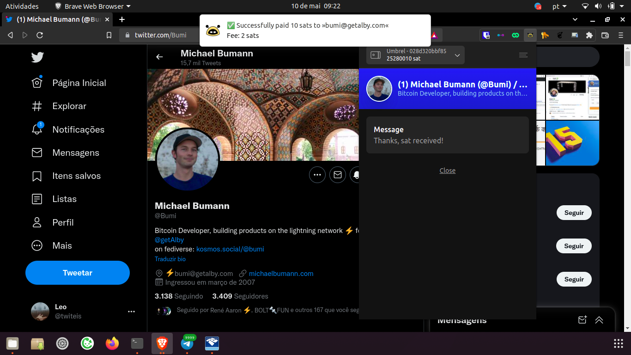Click the Brave Rewards triangle icon
The image size is (631, 355).
[x=434, y=35]
